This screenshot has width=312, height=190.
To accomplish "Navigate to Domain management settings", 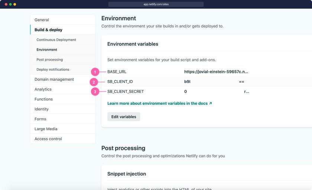I will pyautogui.click(x=54, y=79).
